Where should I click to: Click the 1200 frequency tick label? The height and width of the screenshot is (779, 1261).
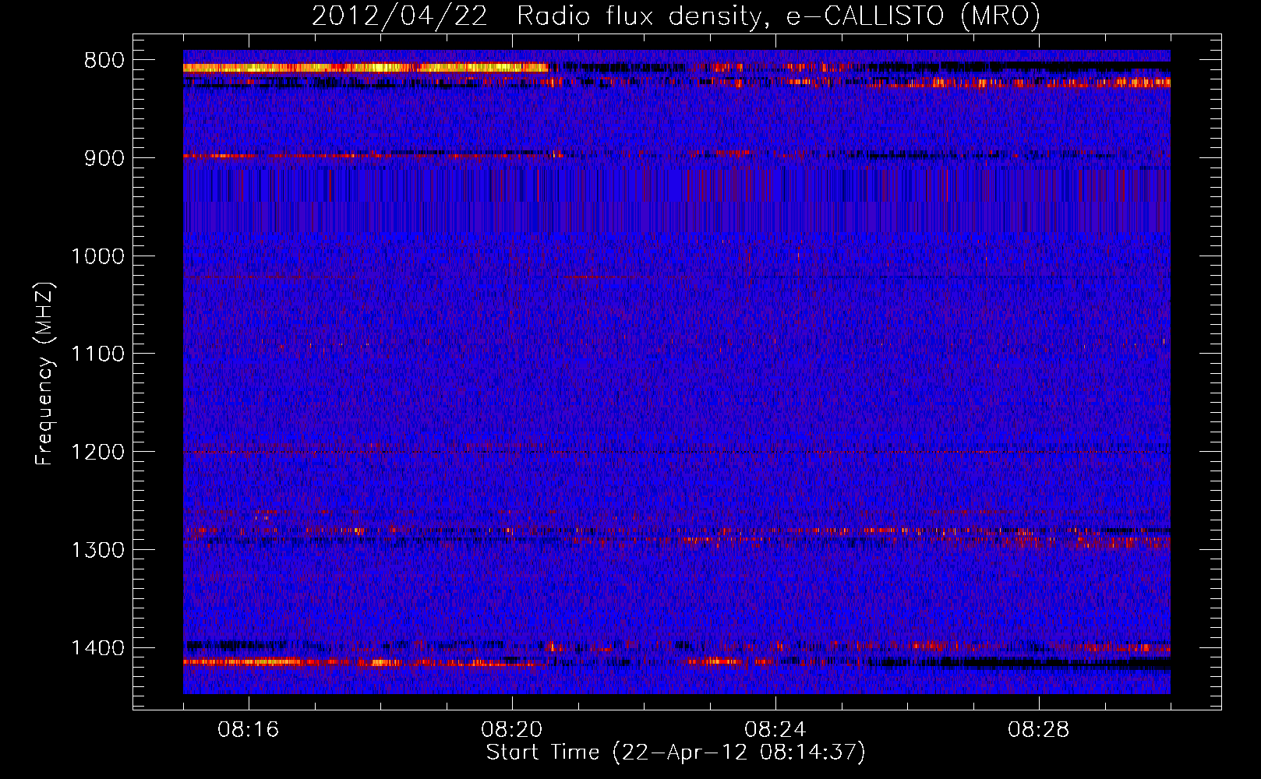97,453
